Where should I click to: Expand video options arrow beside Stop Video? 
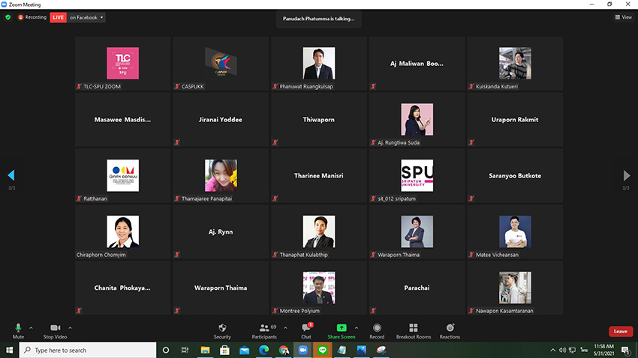(x=70, y=328)
